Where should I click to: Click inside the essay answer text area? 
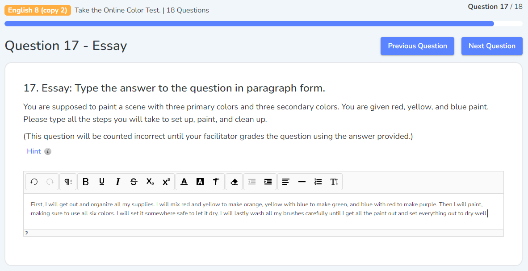pos(263,212)
